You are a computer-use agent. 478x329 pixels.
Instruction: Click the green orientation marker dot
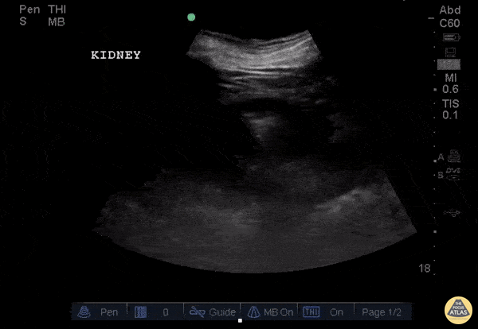(x=191, y=17)
